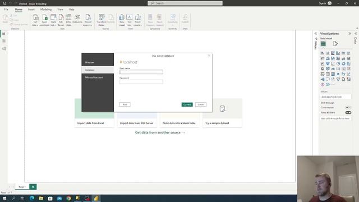The width and height of the screenshot is (359, 202).
Task: Toggle the Keep all filters switch
Action: [x=348, y=113]
